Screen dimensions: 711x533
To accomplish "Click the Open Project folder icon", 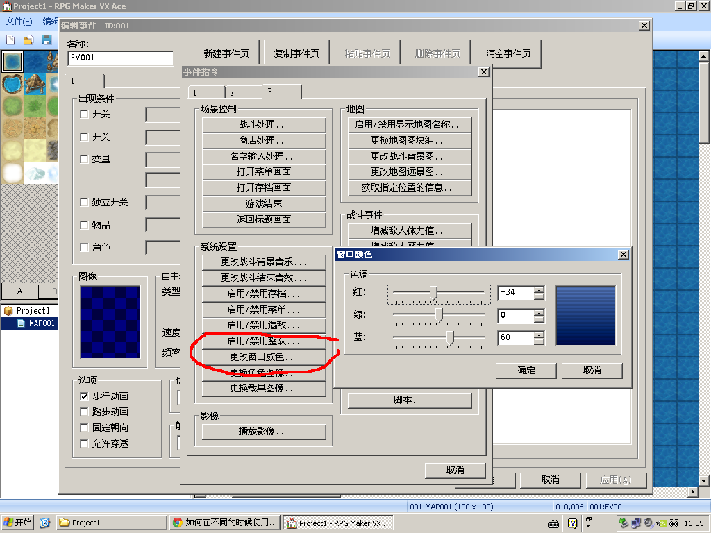I will click(28, 40).
